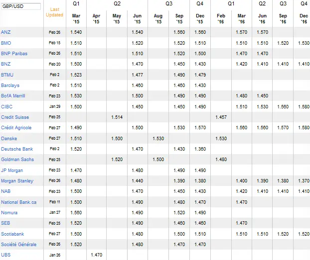Select CIBC last updated date Jan 29
Image resolution: width=310 pixels, height=260 pixels.
[55, 106]
